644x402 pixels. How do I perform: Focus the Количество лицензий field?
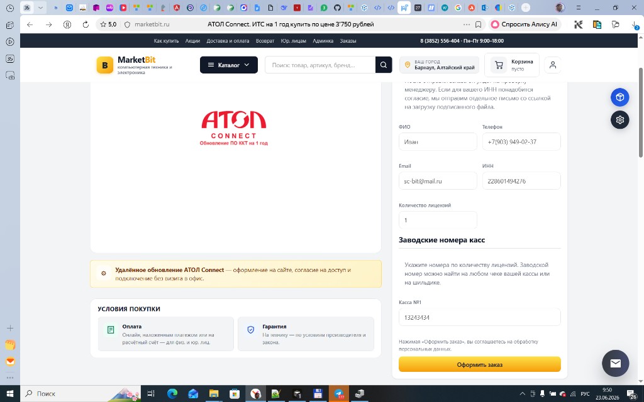438,220
